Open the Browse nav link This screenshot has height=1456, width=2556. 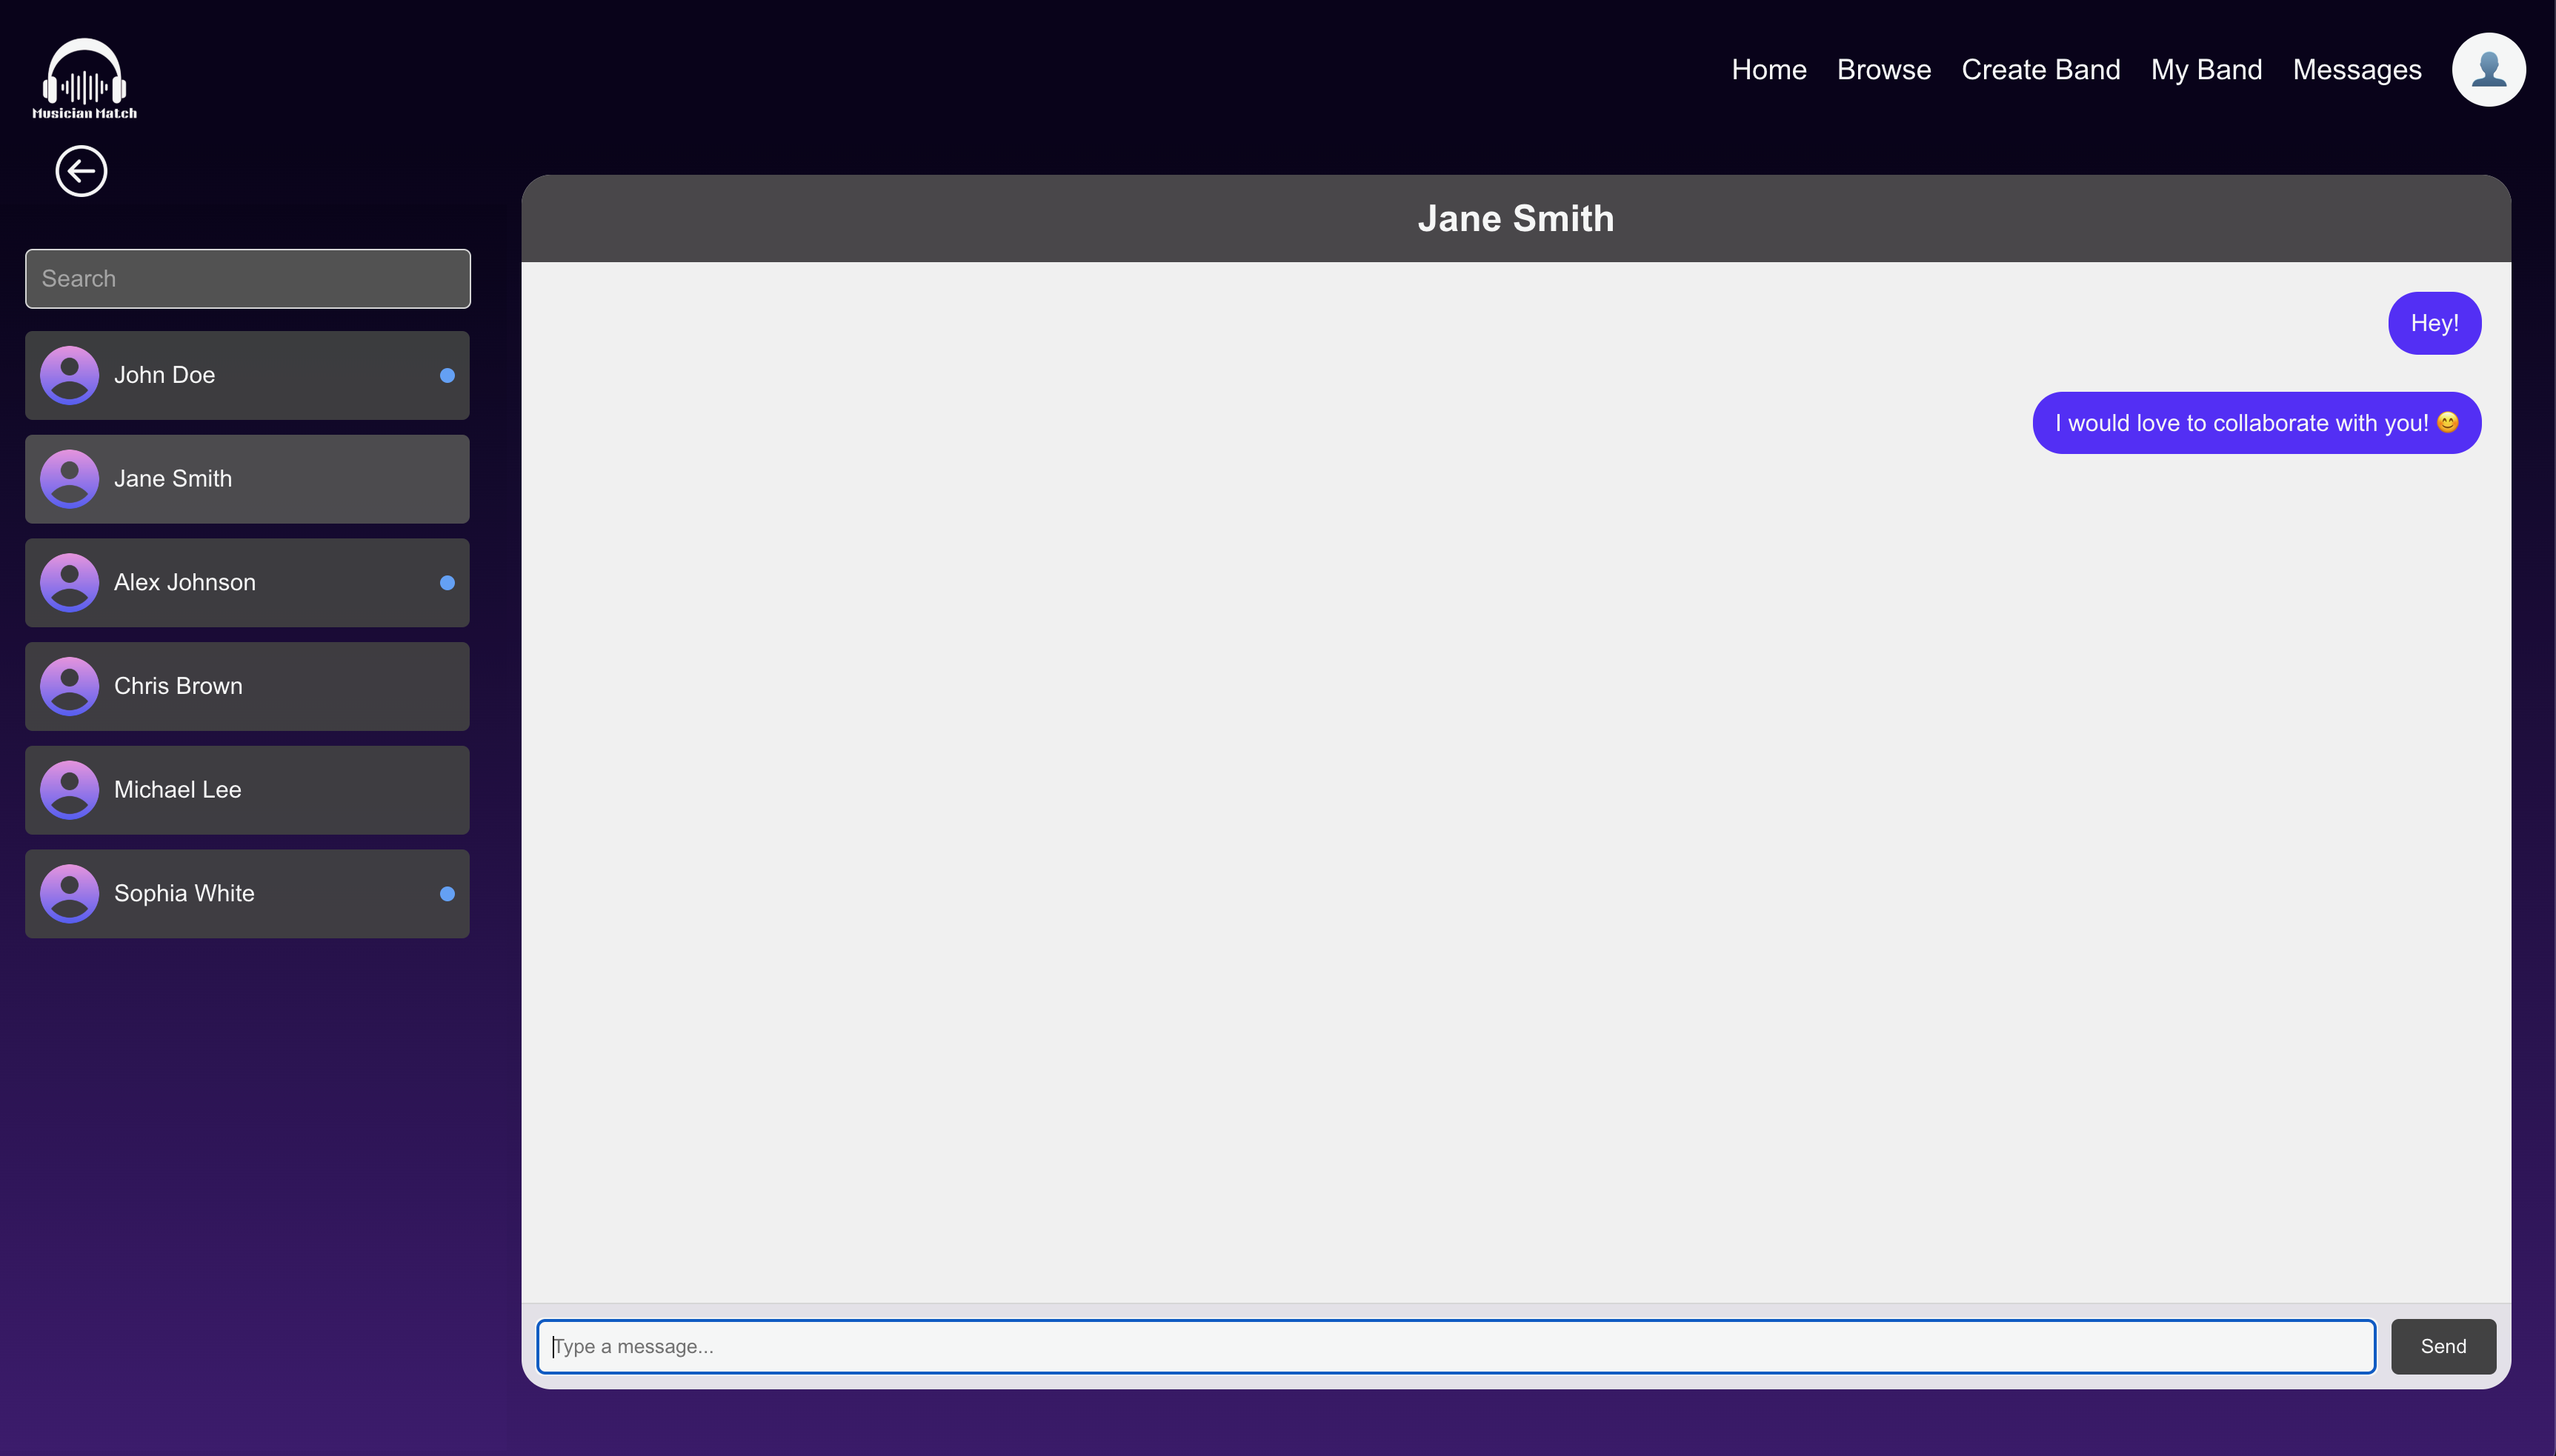(1884, 70)
